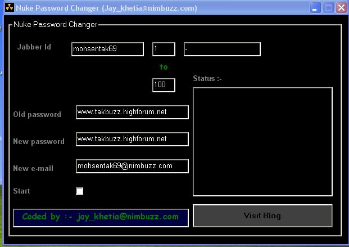Click the range start field containing 1
The height and width of the screenshot is (247, 349).
[x=164, y=49]
